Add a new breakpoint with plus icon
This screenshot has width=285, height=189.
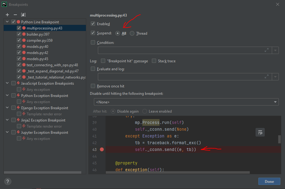[x=7, y=15]
